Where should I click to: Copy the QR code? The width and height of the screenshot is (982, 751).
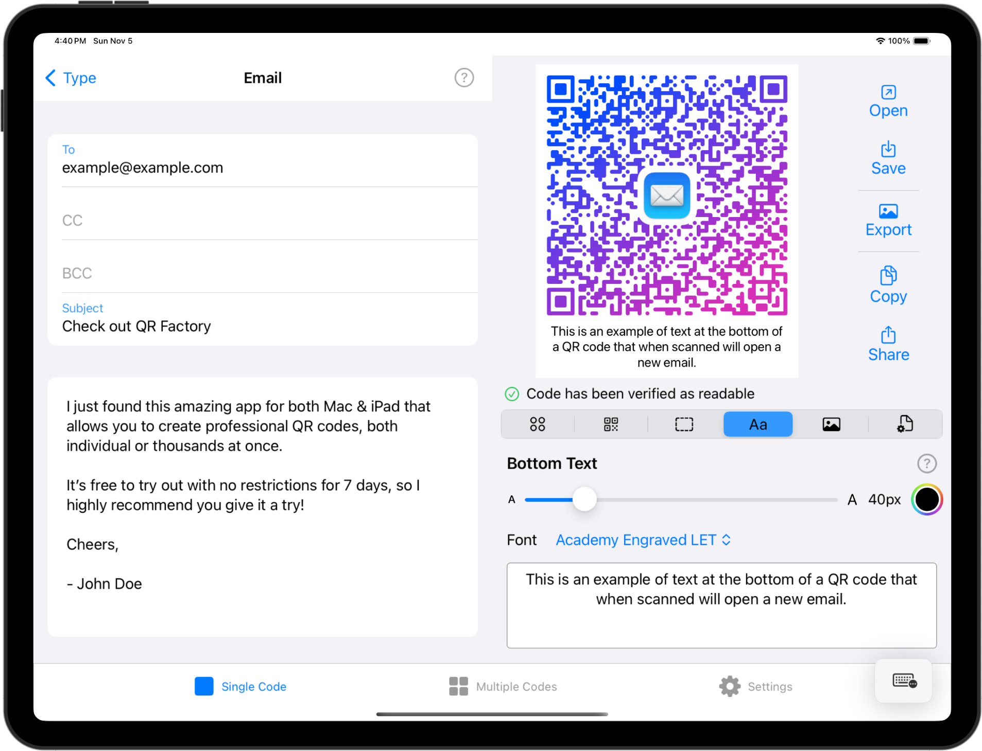(888, 285)
